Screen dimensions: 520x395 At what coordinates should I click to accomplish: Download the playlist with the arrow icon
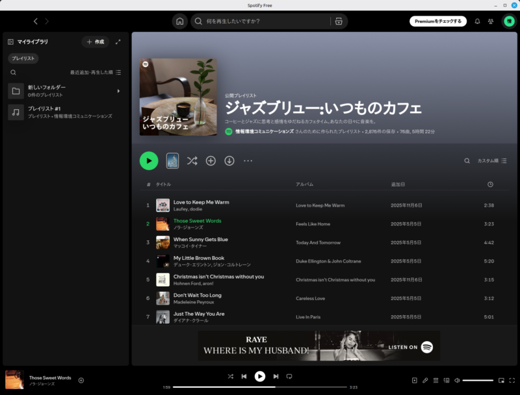pyautogui.click(x=229, y=160)
